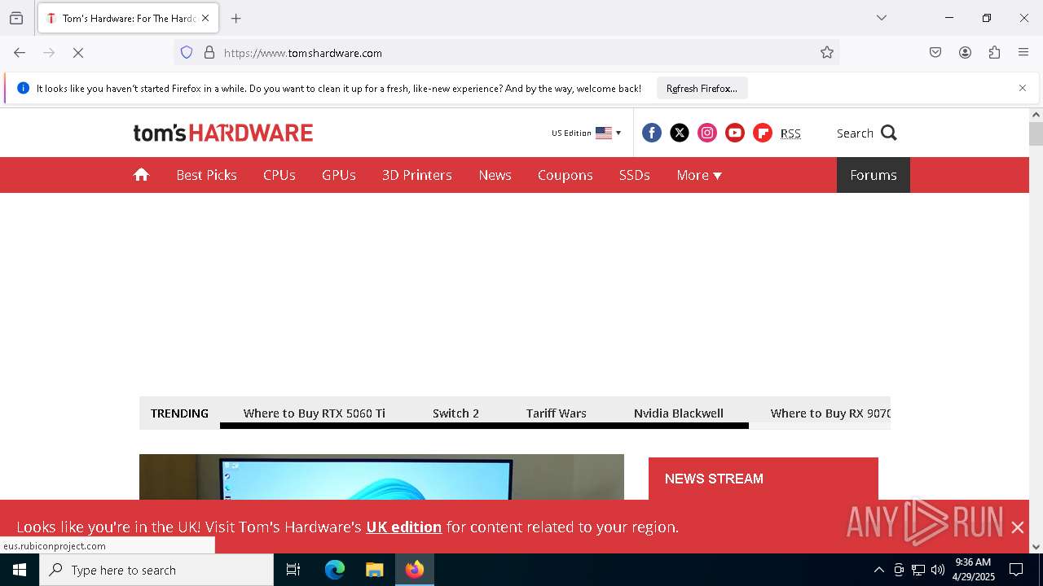The width and height of the screenshot is (1043, 586).
Task: Open the Instagram social icon
Action: point(707,133)
